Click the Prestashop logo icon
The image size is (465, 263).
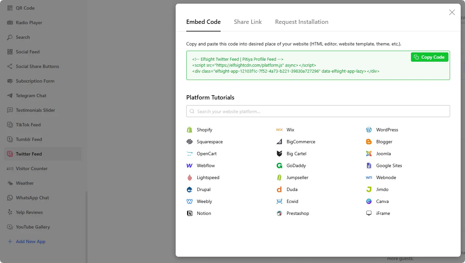[x=279, y=213]
